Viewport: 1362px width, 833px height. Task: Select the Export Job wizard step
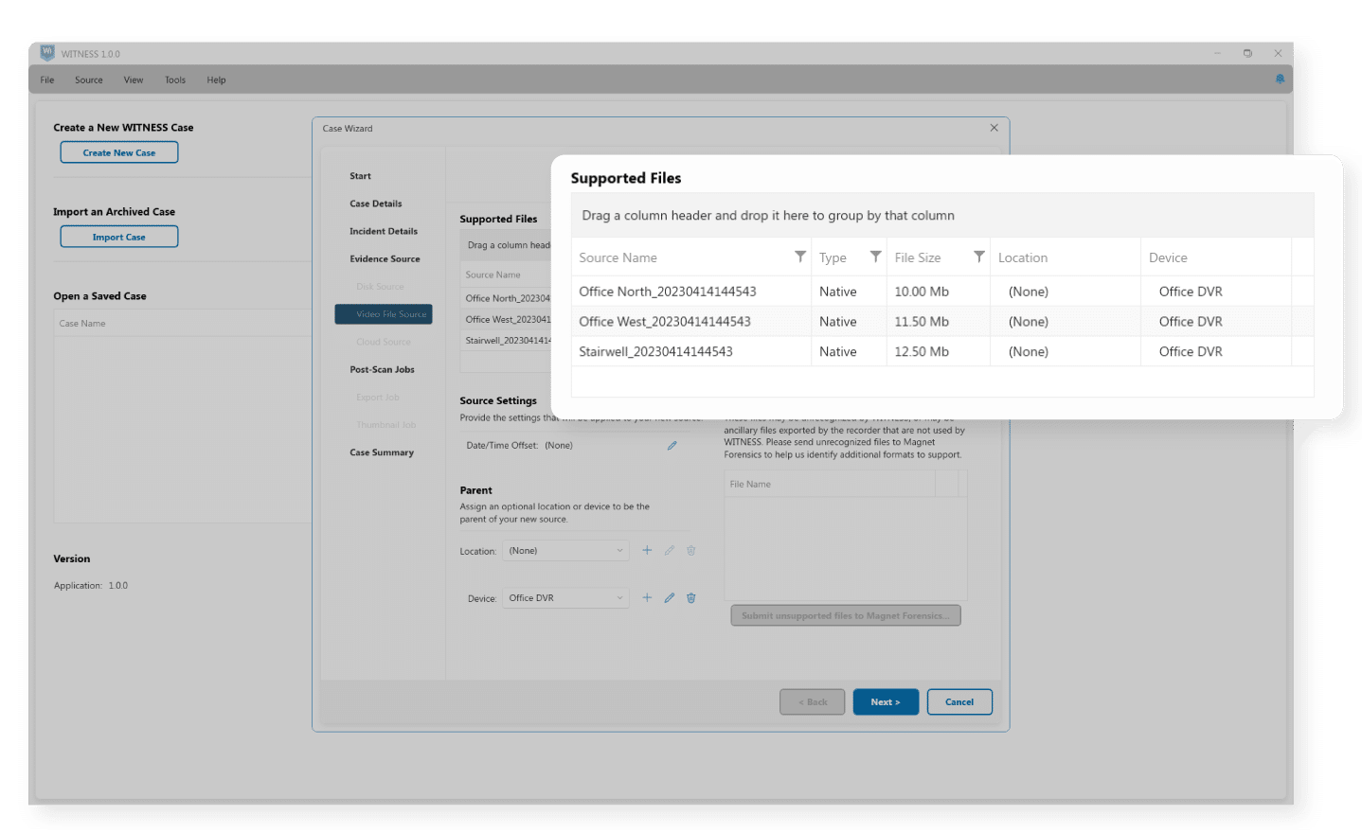(x=378, y=397)
